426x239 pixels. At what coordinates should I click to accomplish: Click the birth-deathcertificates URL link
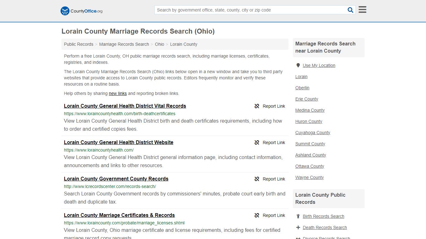pos(119,114)
